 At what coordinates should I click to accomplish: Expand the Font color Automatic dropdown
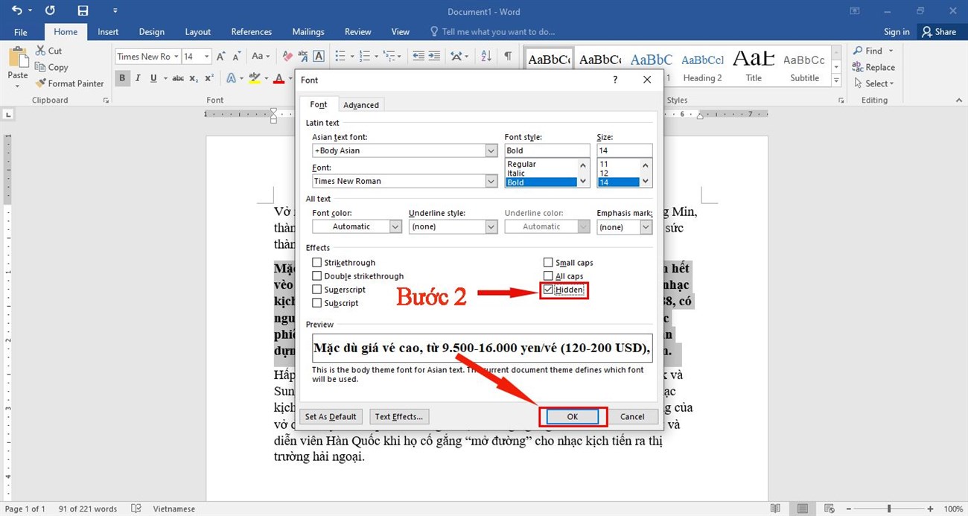coord(395,226)
